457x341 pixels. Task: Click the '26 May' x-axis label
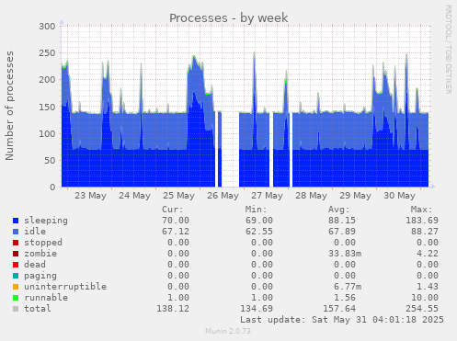[223, 196]
